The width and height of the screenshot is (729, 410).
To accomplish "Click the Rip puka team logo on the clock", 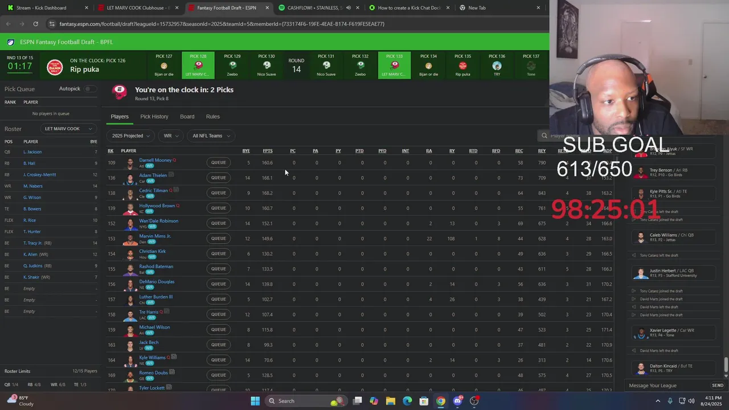I will click(x=55, y=67).
